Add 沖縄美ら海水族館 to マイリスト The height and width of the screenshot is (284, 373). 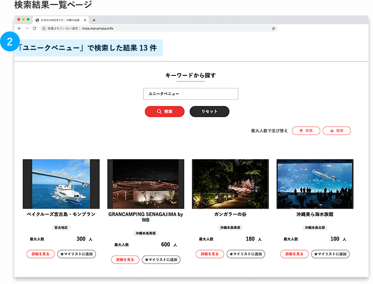(x=330, y=254)
